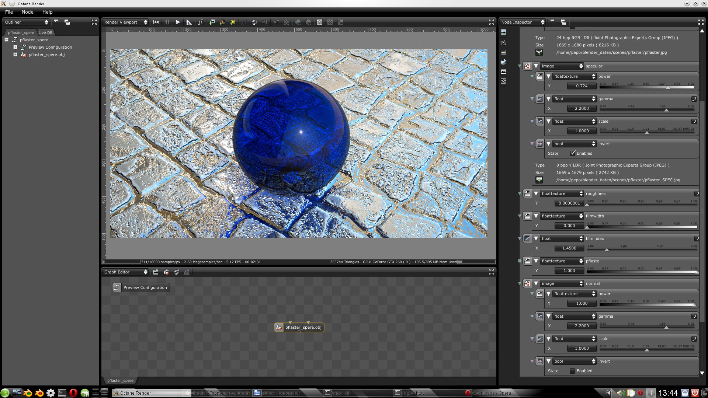This screenshot has height=398, width=708.
Task: Open the Render Viewport panel type dropdown
Action: [x=125, y=22]
